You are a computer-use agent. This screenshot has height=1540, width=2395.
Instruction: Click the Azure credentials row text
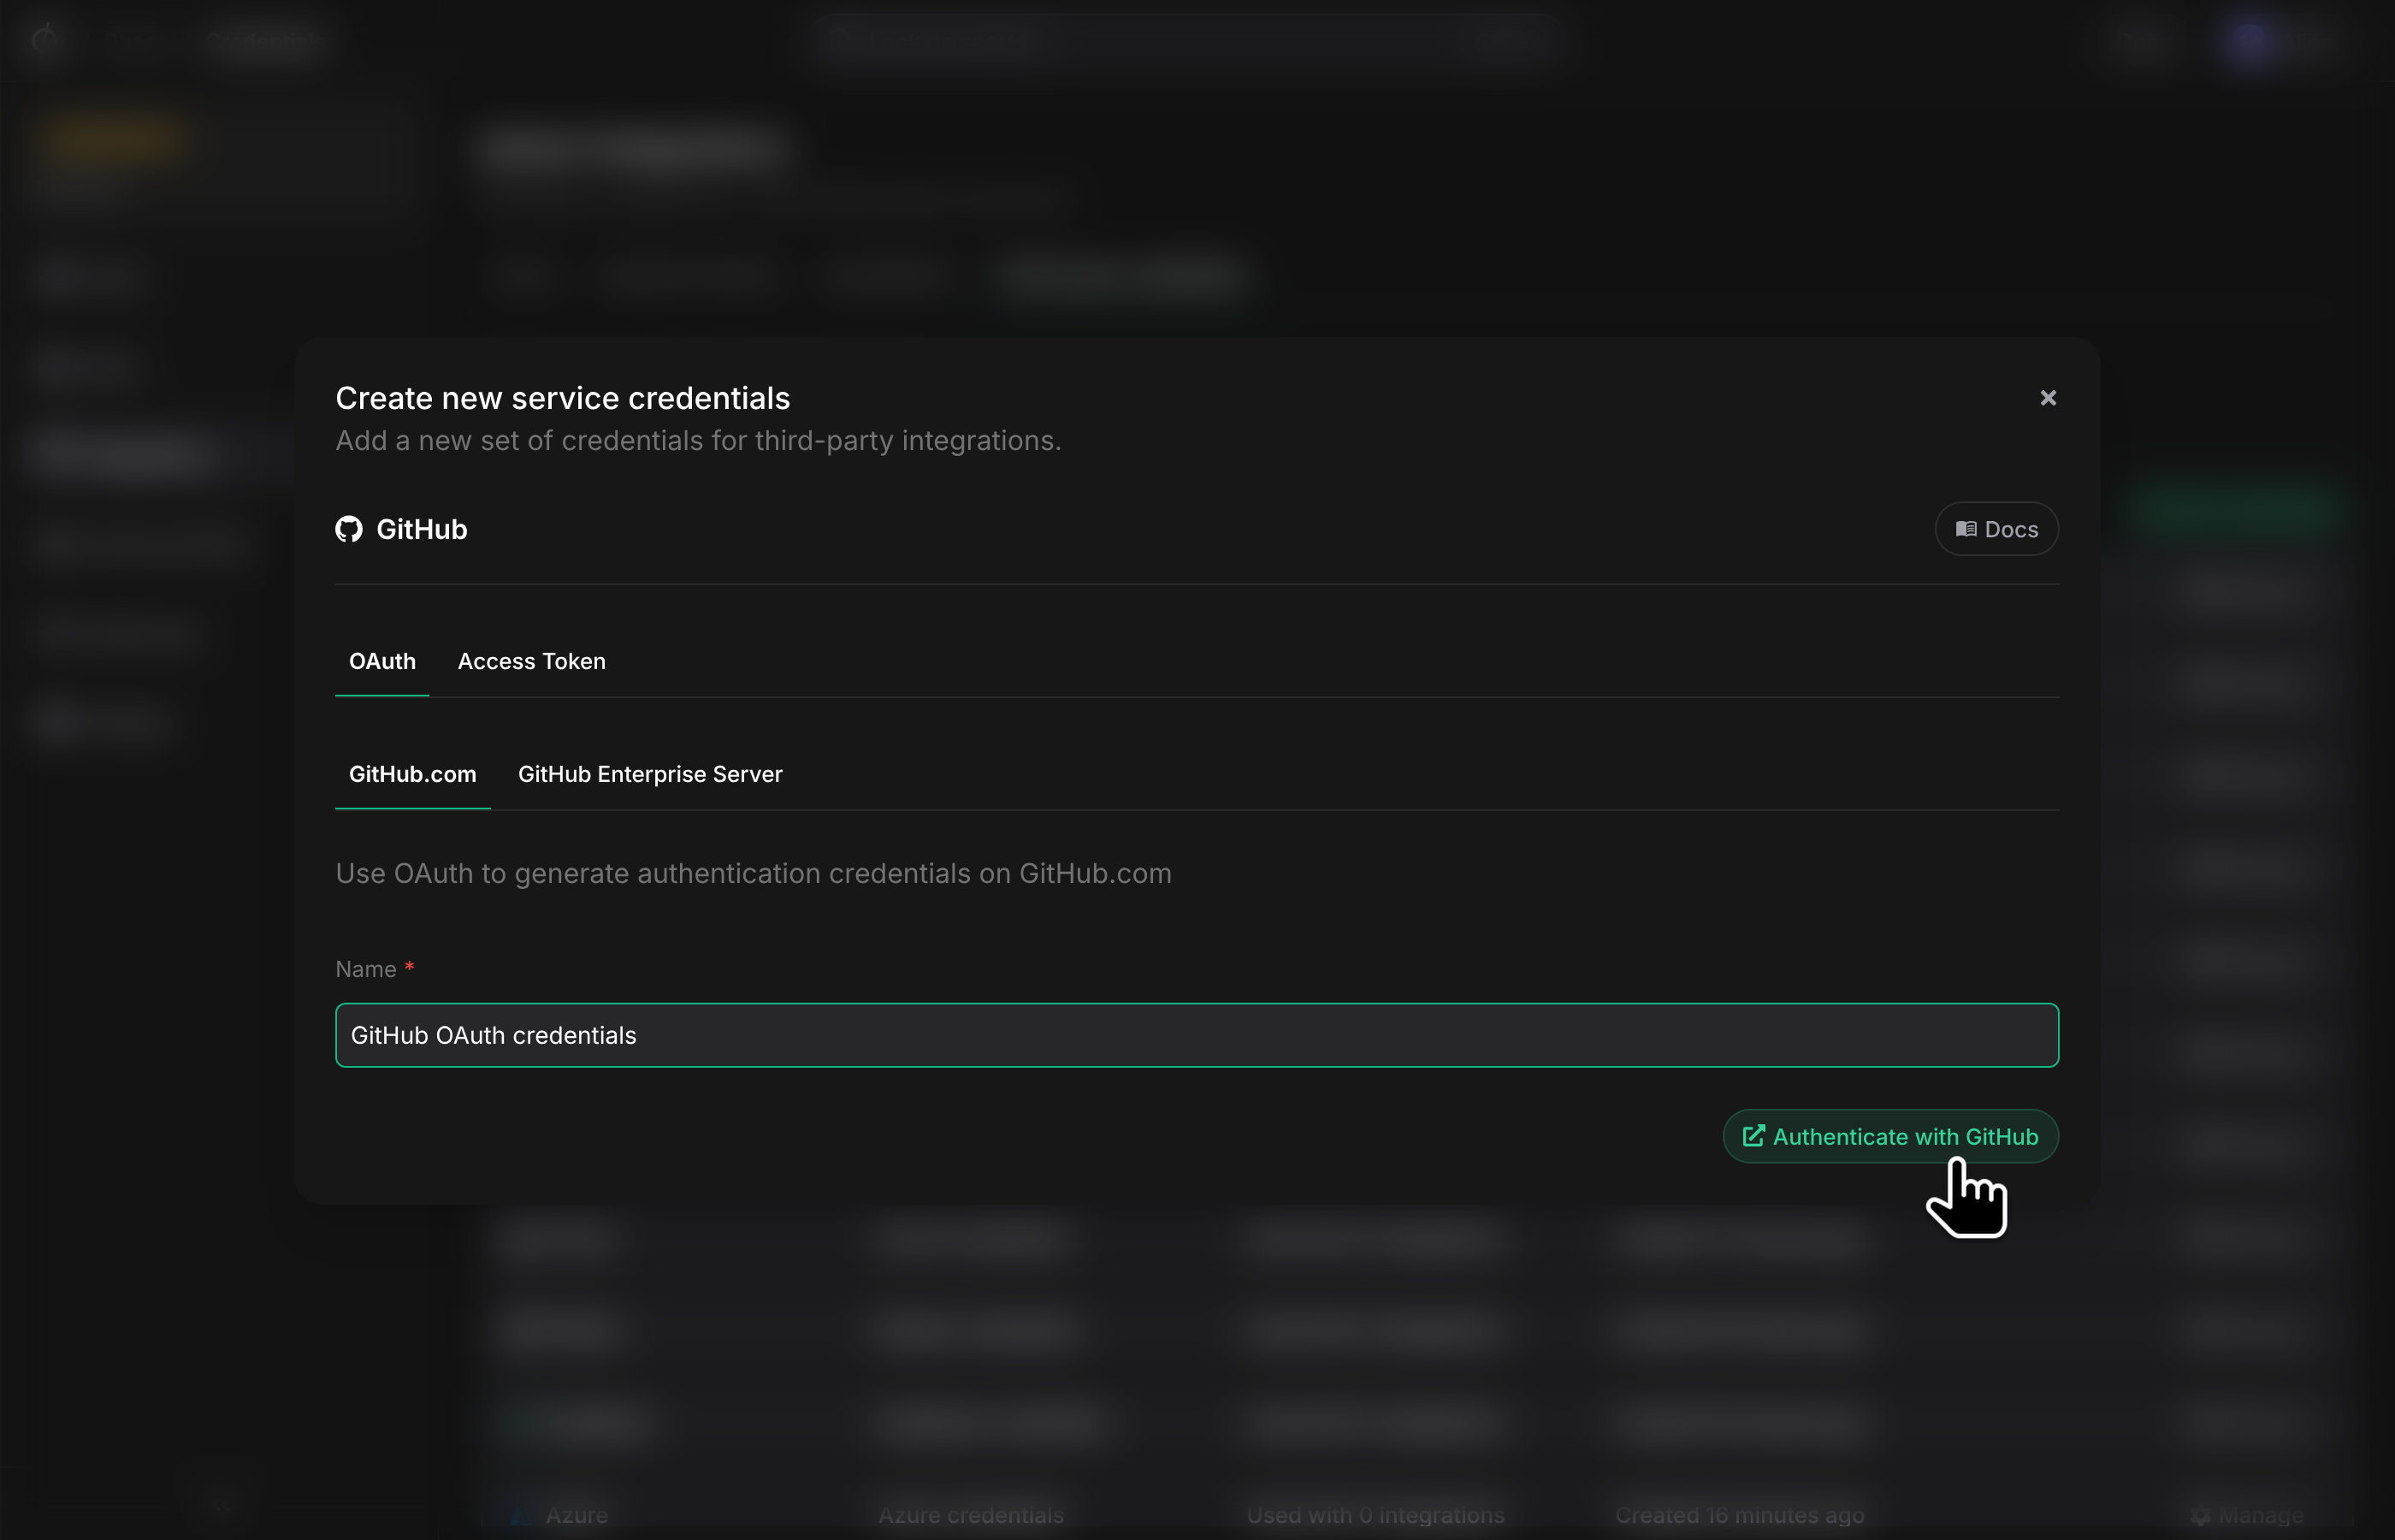tap(971, 1515)
